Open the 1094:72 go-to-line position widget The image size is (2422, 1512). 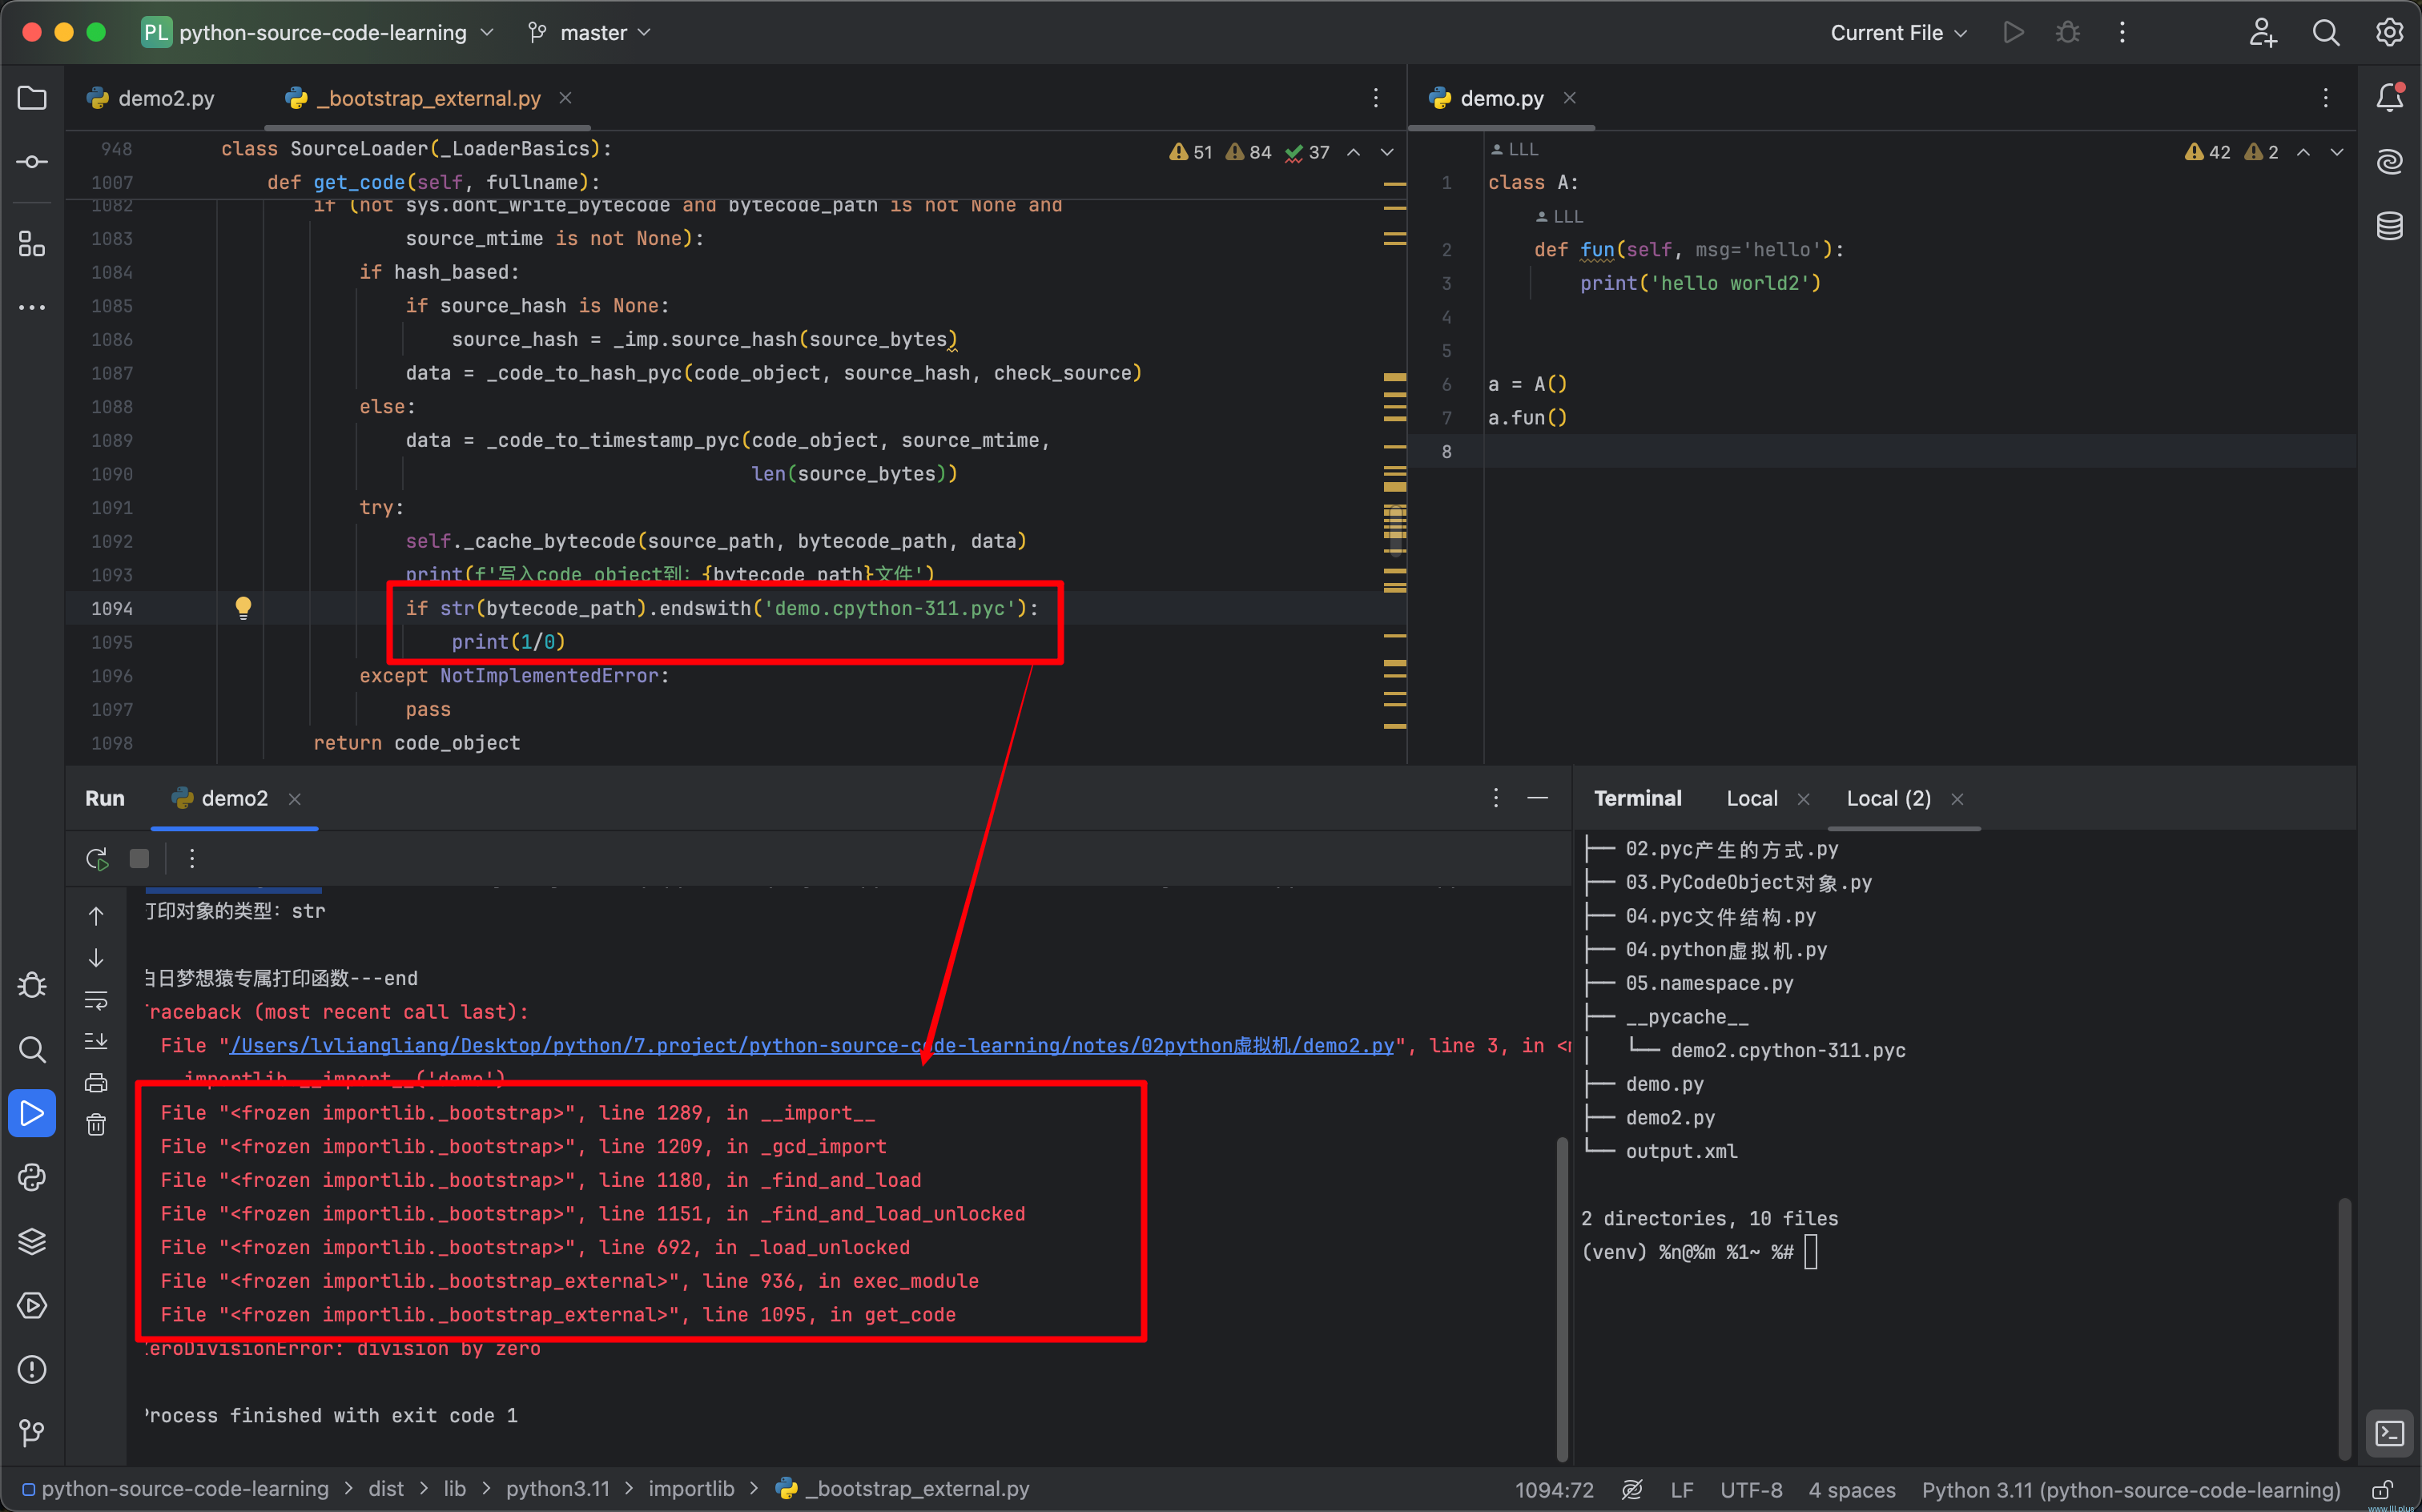pyautogui.click(x=1554, y=1489)
